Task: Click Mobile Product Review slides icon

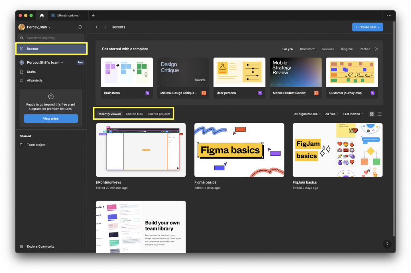Action: 316,93
